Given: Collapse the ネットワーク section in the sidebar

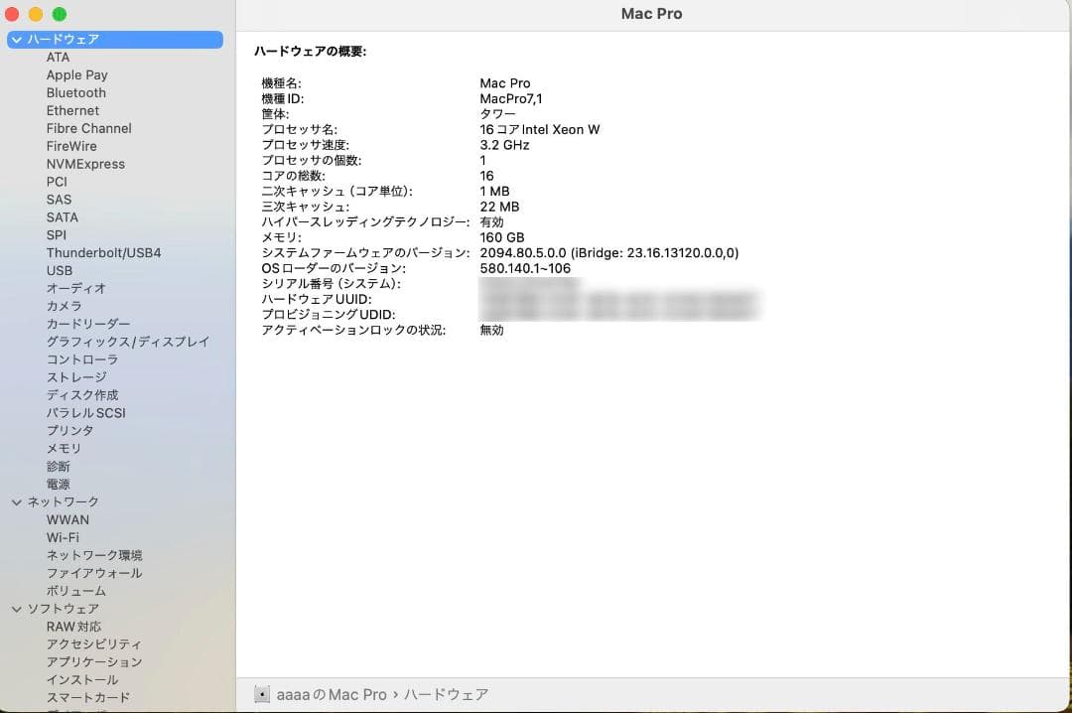Looking at the screenshot, I should pos(16,501).
